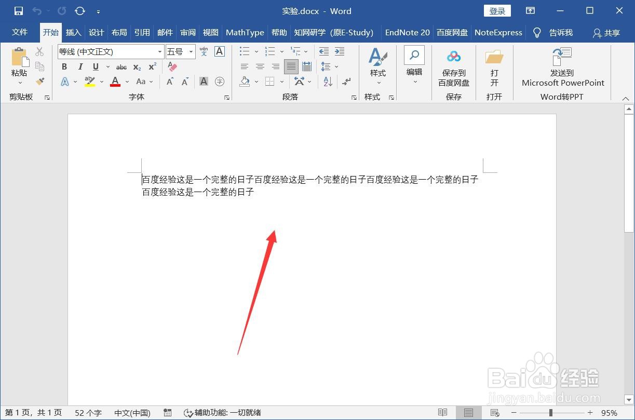Open the EndNote 20 tab
635x420 pixels.
[x=407, y=32]
